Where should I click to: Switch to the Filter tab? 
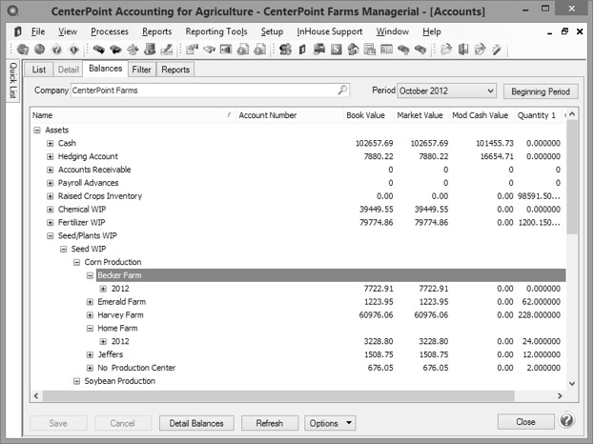coord(141,70)
